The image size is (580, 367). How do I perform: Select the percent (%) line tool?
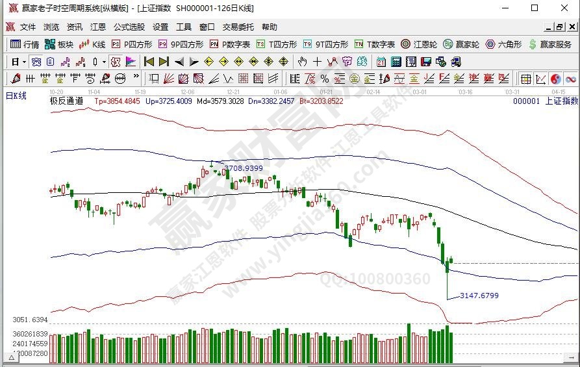[324, 79]
